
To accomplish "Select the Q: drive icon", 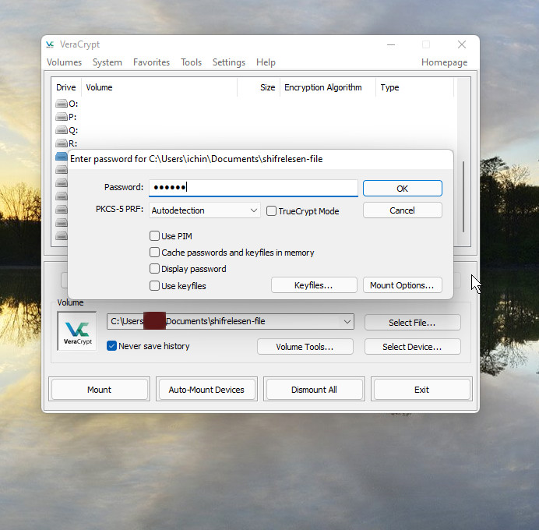I will click(x=62, y=130).
